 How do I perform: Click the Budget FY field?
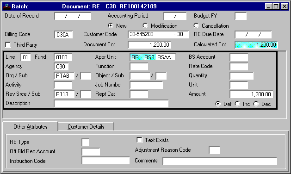pyautogui.click(x=241, y=16)
